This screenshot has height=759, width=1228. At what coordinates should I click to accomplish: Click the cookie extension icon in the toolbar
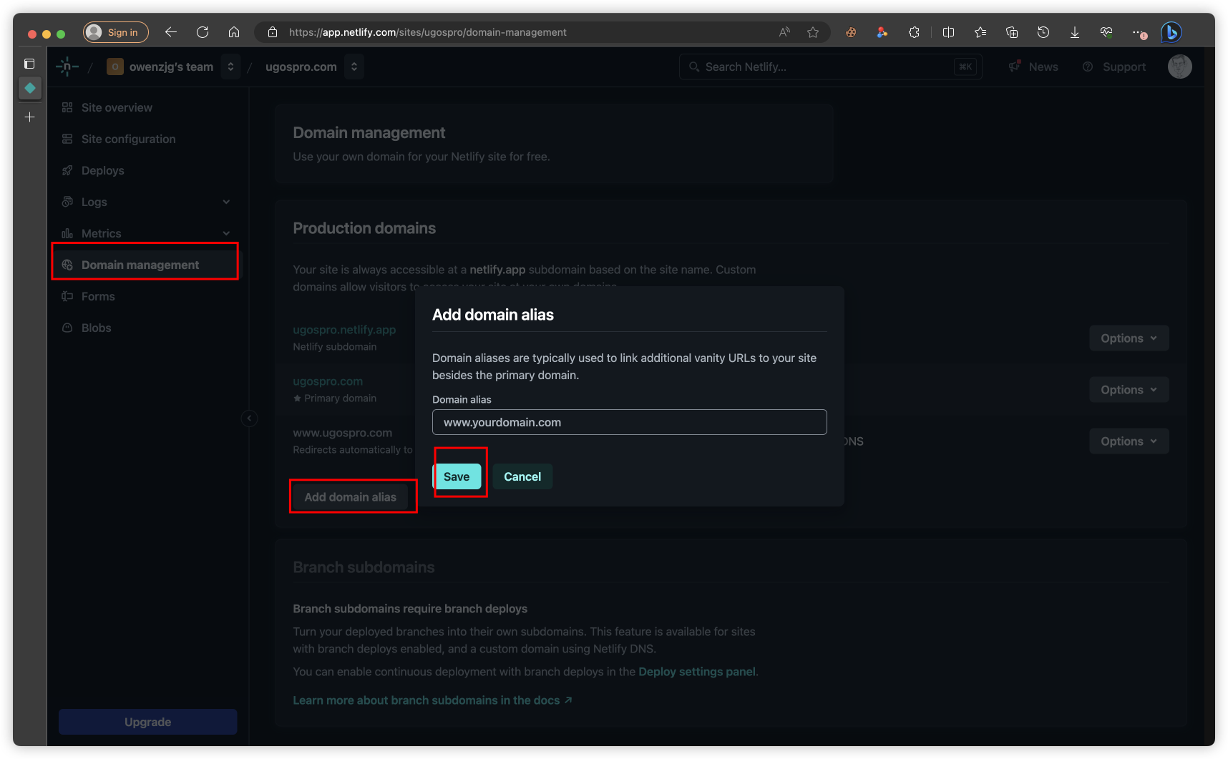coord(851,32)
